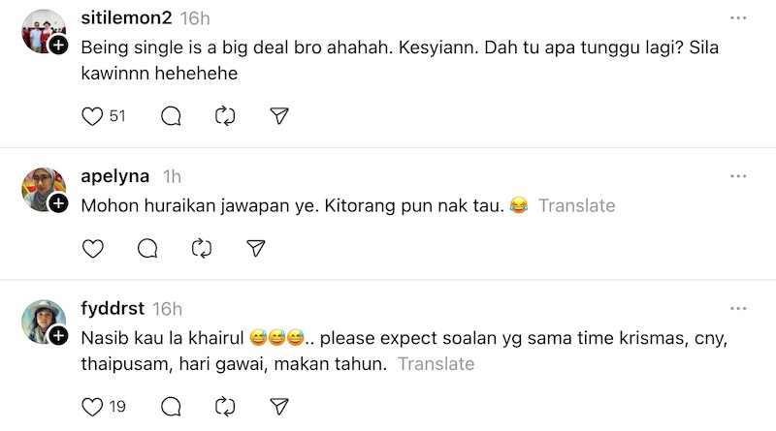Repost fyddrst's comment
The image size is (776, 431).
pyautogui.click(x=225, y=406)
